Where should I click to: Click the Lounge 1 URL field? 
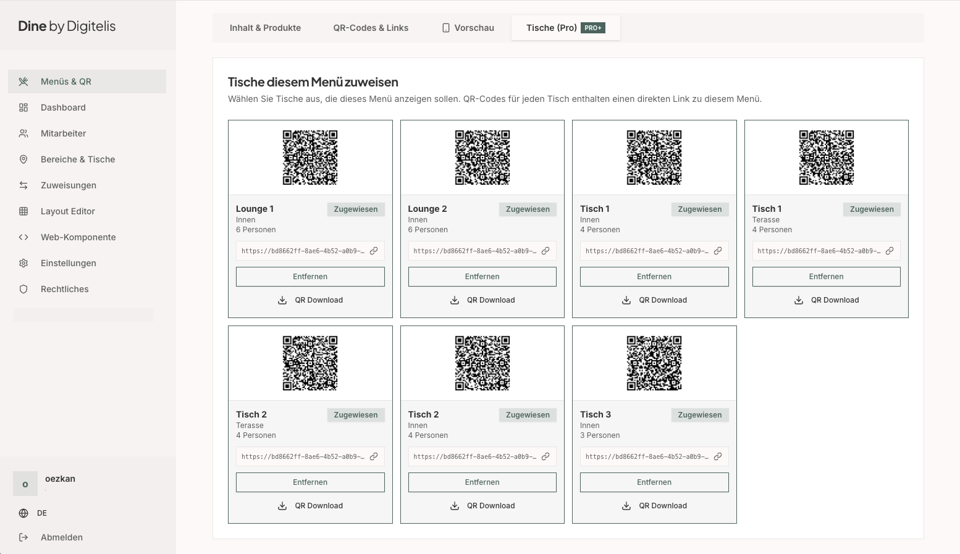coord(310,251)
